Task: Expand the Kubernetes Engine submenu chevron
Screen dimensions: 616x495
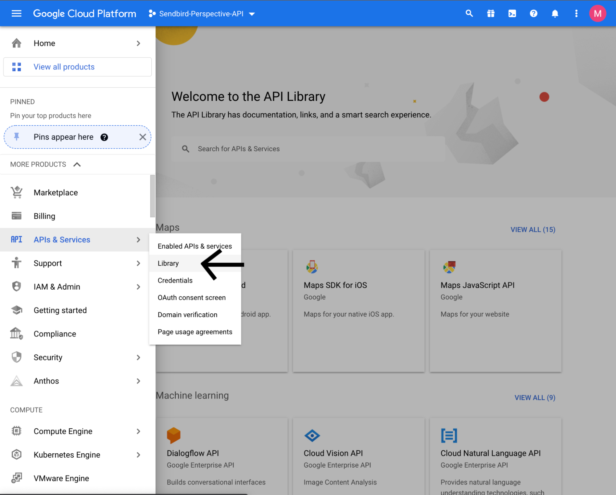Action: pyautogui.click(x=138, y=455)
